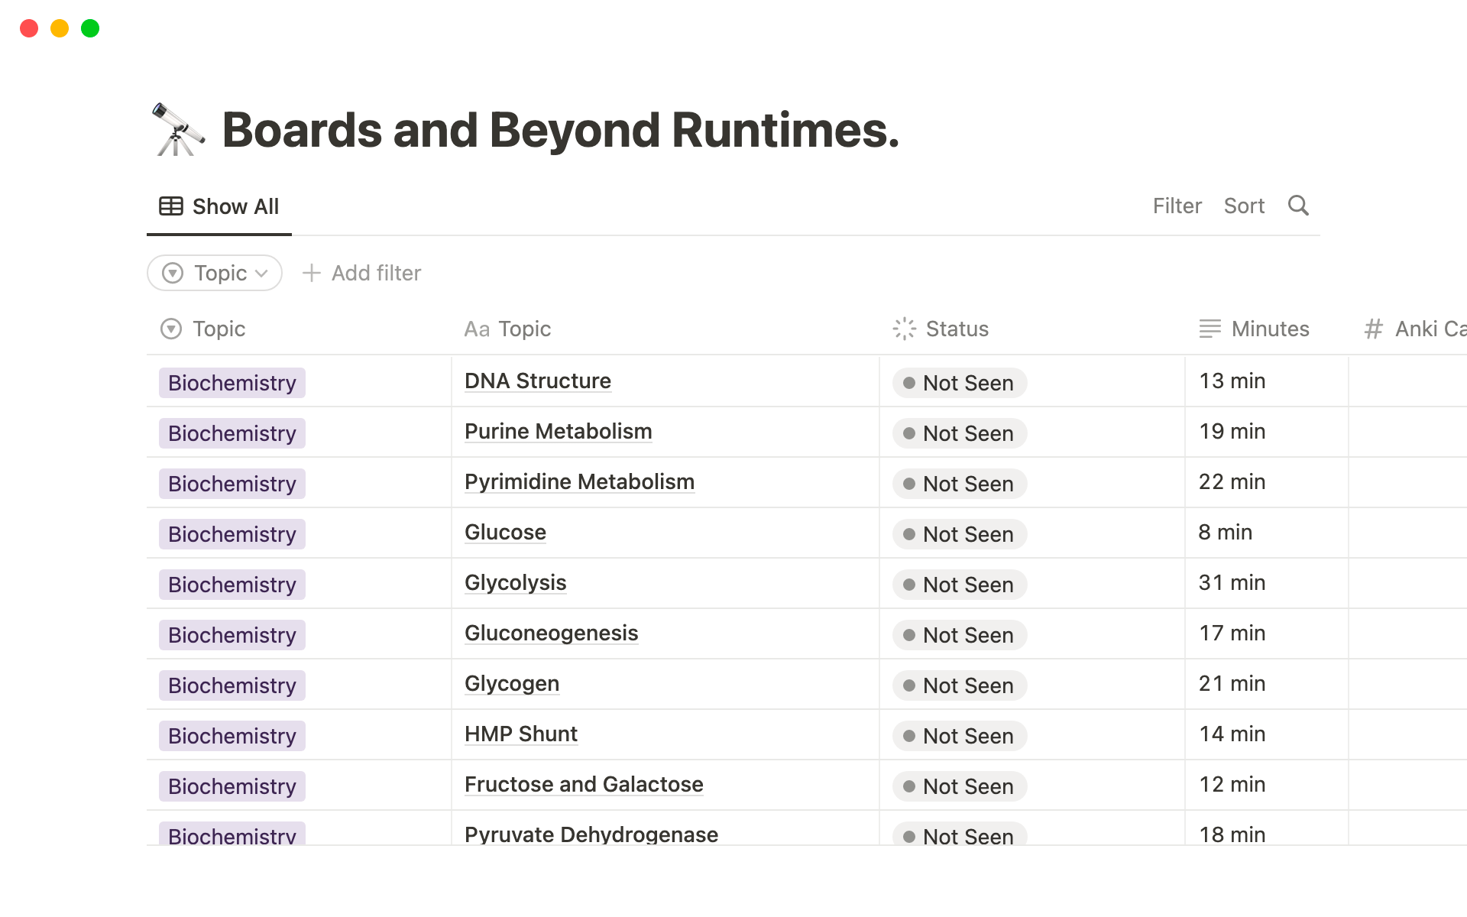Change the Glycolysis Not Seen status

coord(959,585)
